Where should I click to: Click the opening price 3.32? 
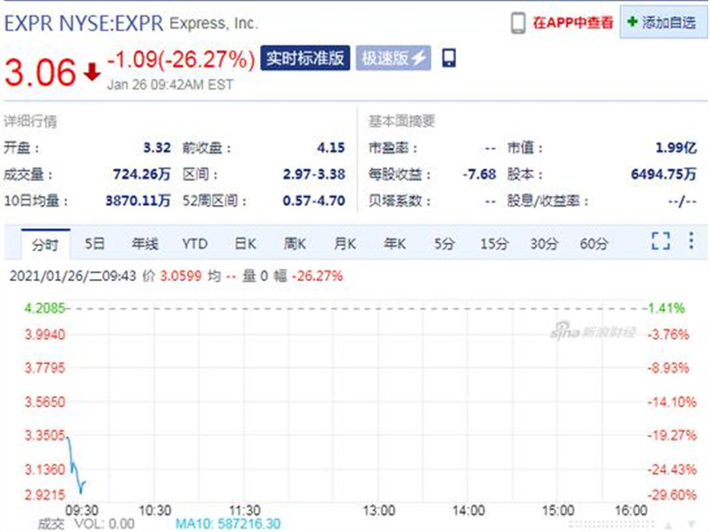[157, 147]
